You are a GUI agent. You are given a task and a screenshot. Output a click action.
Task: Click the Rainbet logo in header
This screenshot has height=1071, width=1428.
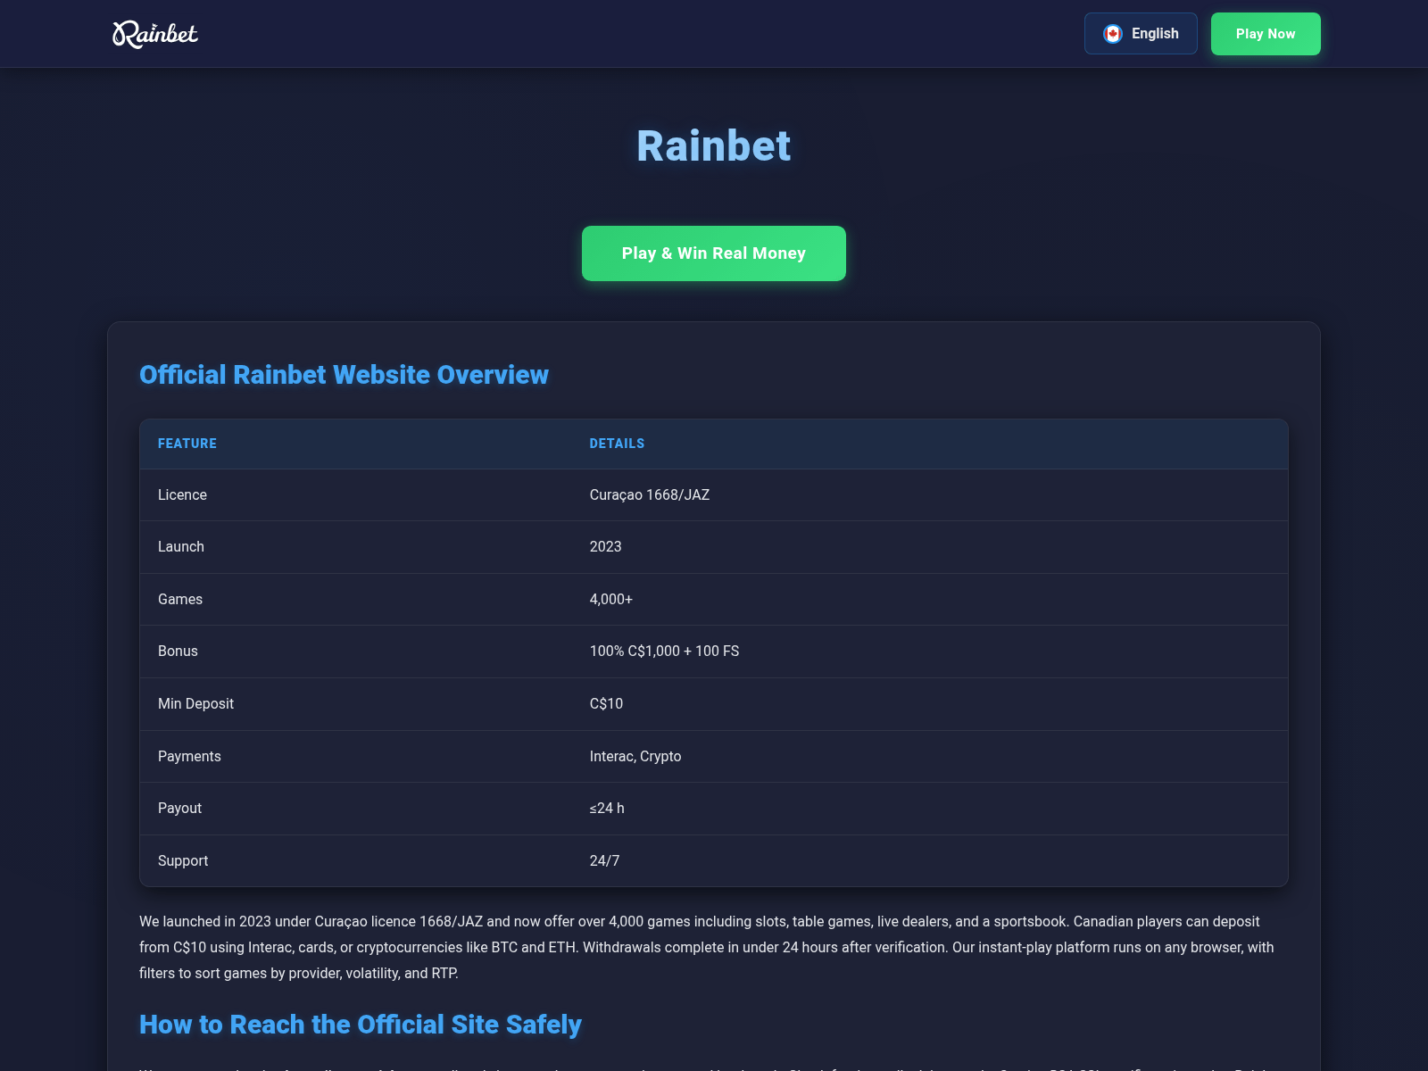[x=155, y=34]
